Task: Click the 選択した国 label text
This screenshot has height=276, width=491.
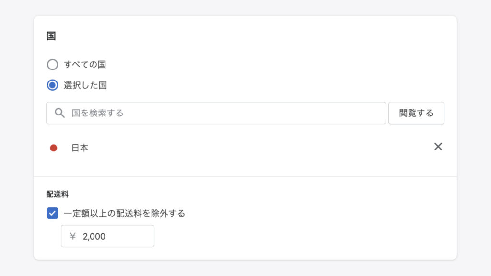Action: tap(85, 85)
